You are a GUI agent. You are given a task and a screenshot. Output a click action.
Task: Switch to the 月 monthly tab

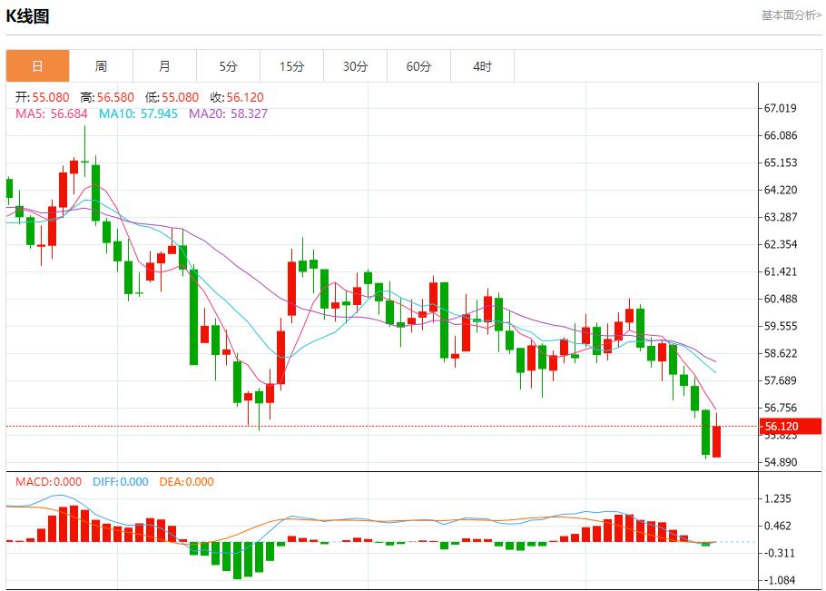tap(164, 66)
